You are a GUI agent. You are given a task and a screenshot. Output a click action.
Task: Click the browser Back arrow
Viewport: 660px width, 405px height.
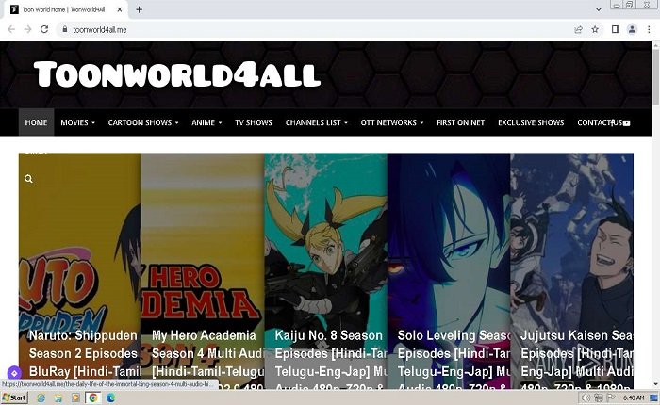coord(11,29)
